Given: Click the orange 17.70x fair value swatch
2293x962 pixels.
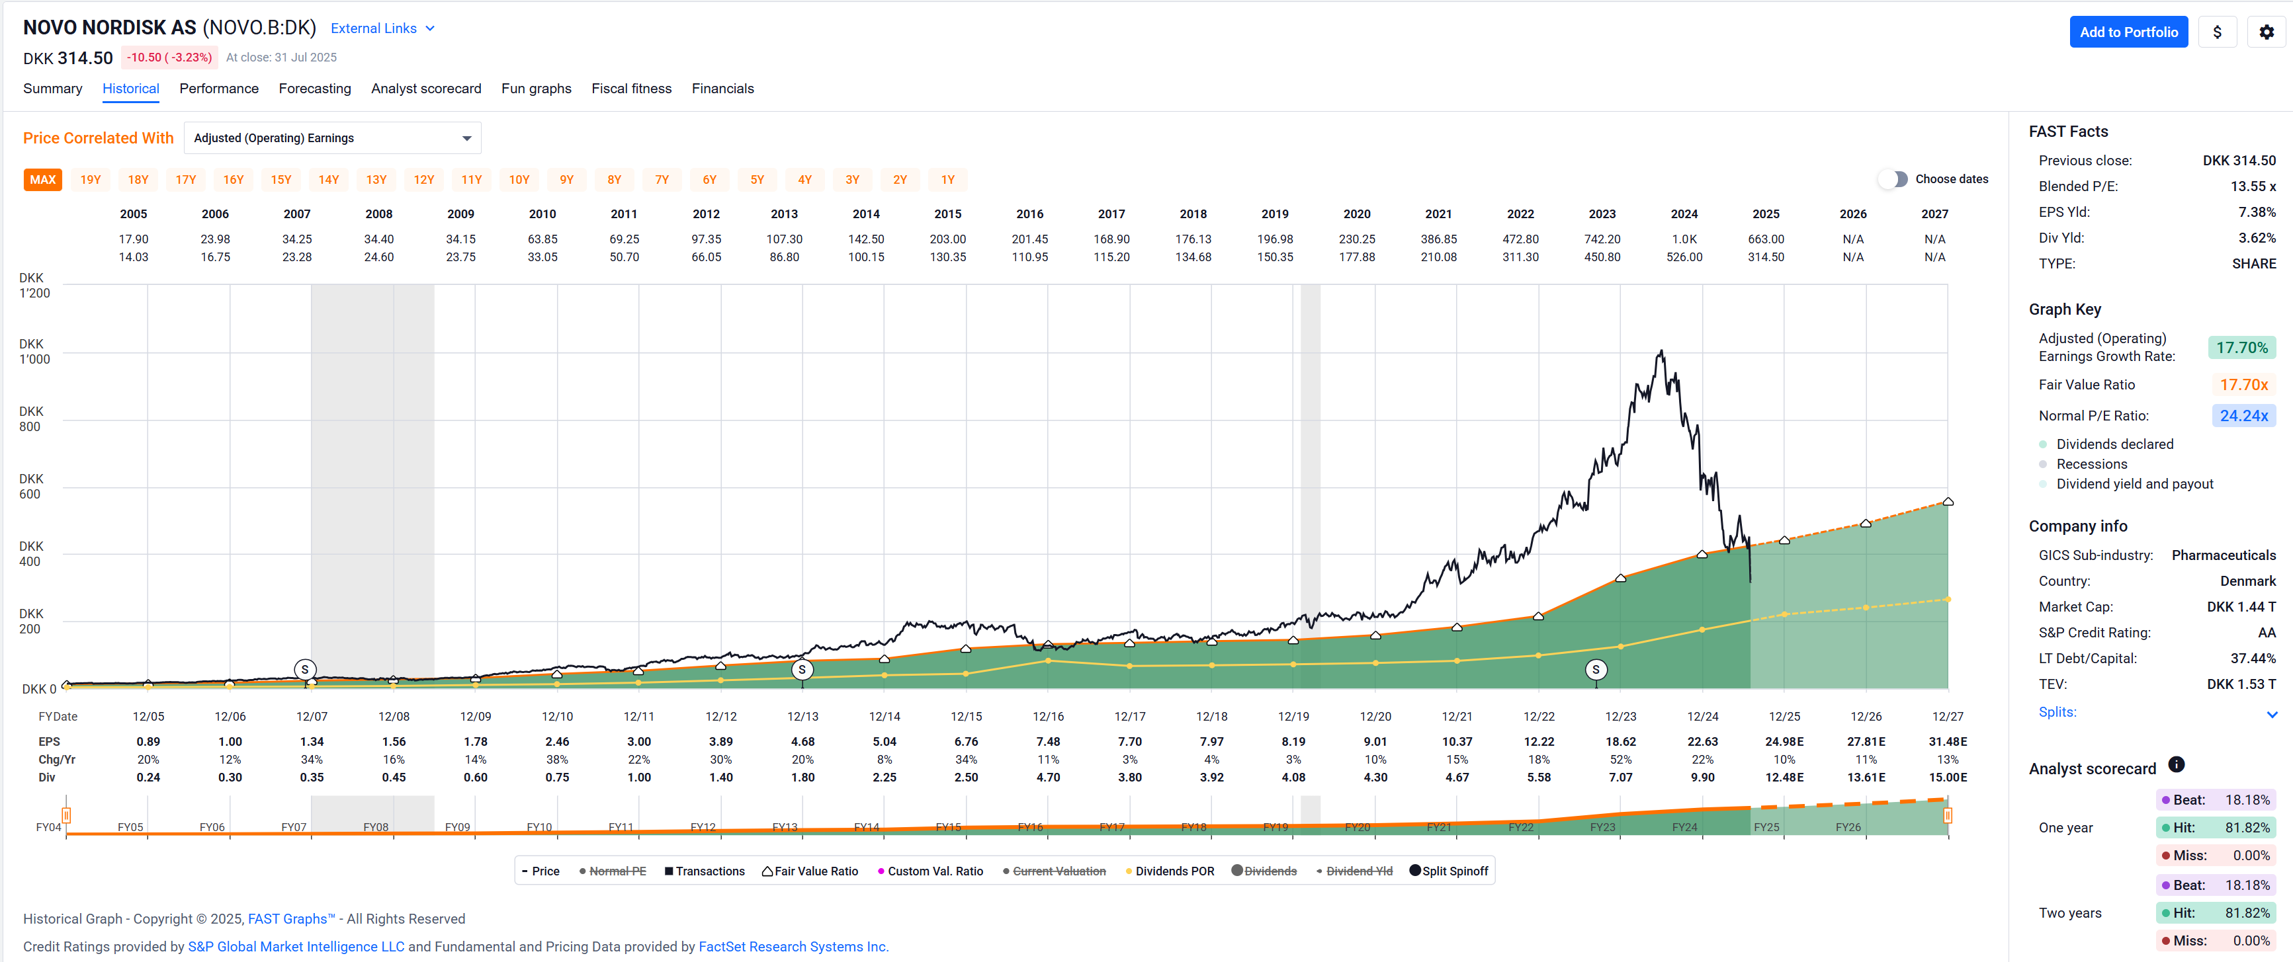Looking at the screenshot, I should (2243, 384).
